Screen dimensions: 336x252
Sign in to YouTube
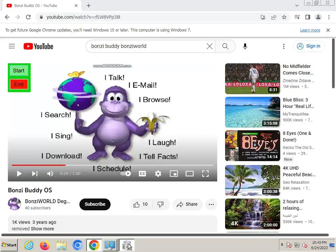click(x=309, y=46)
